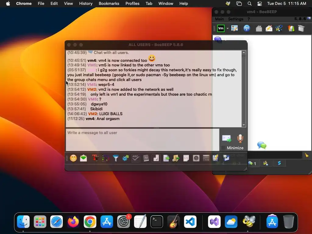Click the envelope send message button
312x234 pixels.
pos(227,139)
